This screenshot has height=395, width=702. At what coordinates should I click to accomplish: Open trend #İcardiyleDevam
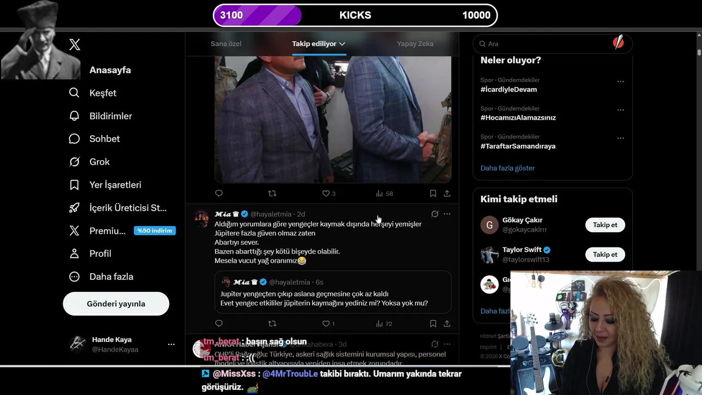point(508,89)
